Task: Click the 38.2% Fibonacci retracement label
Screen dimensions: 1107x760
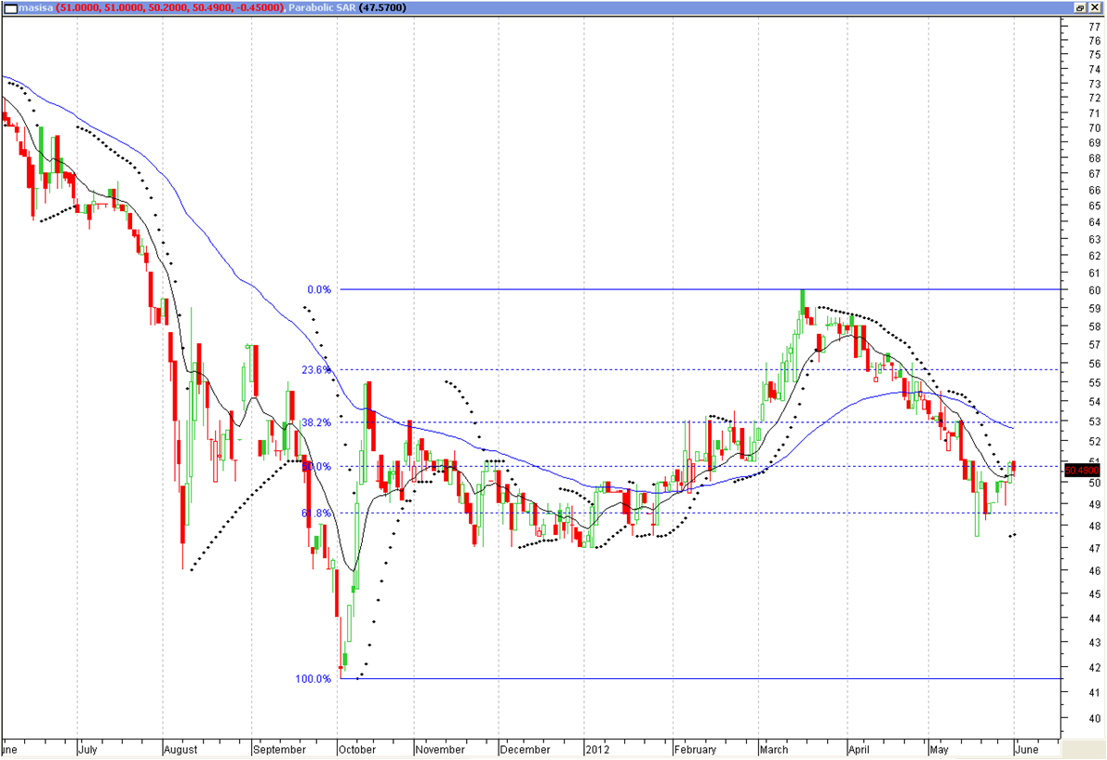Action: 316,421
